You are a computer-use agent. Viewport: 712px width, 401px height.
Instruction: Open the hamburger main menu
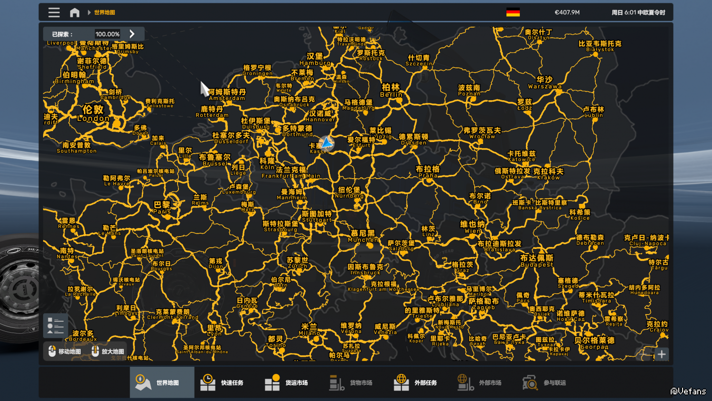pos(54,12)
